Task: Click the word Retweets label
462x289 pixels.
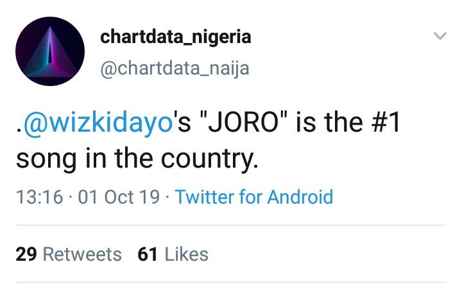Action: (81, 254)
